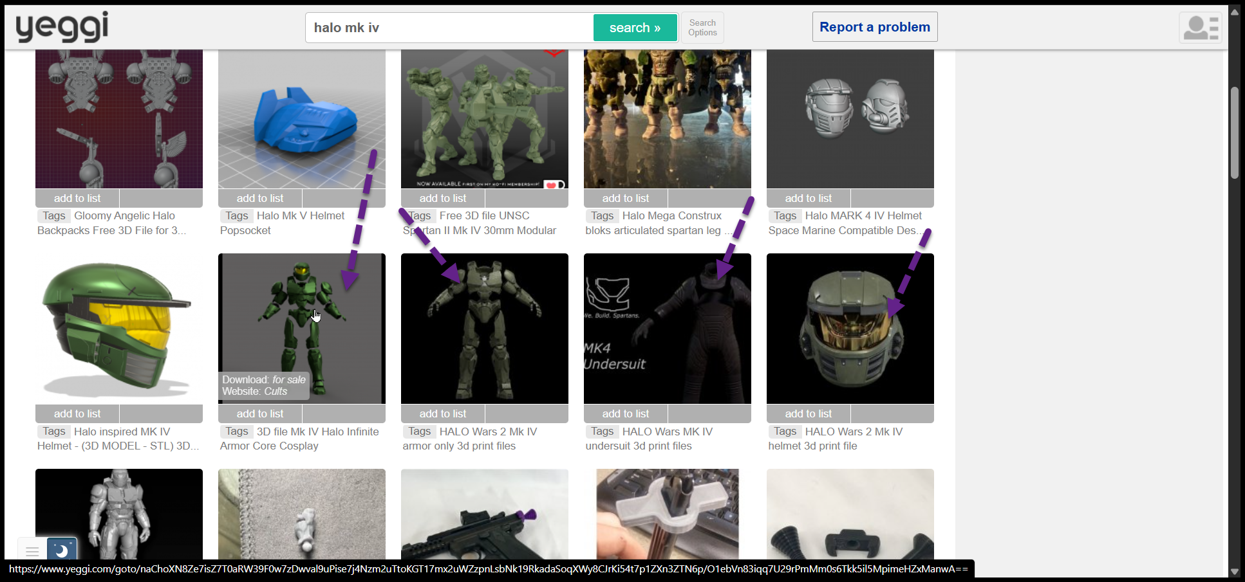
Task: Show Tags for Halo Mk V Helmet Popsocket
Action: [x=237, y=216]
